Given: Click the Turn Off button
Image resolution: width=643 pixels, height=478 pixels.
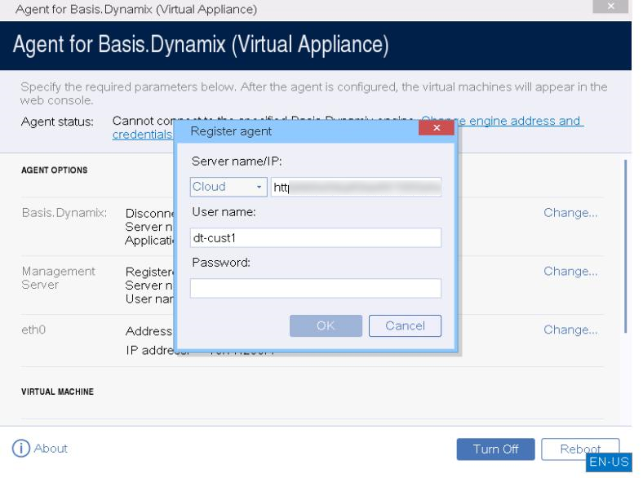Looking at the screenshot, I should coord(495,449).
